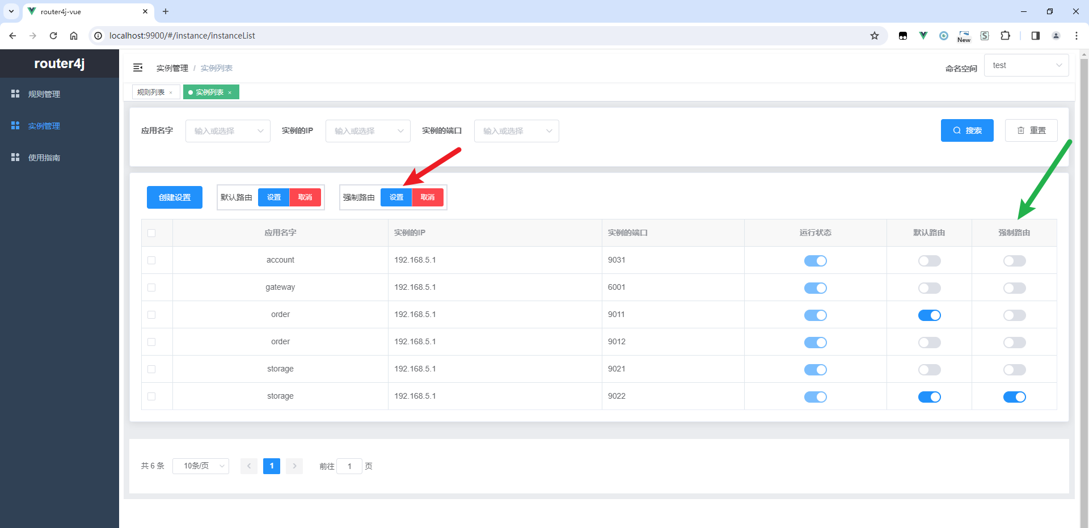The height and width of the screenshot is (528, 1089).
Task: Disable 运行状态 for the account instance
Action: 816,260
